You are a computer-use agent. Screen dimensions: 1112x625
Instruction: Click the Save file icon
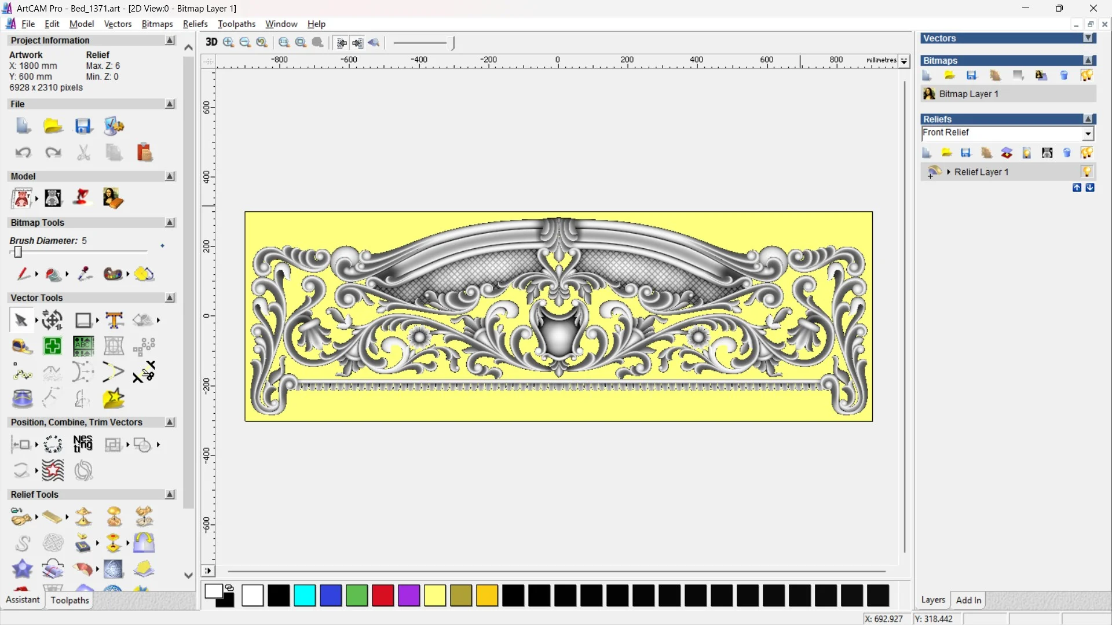click(x=83, y=126)
